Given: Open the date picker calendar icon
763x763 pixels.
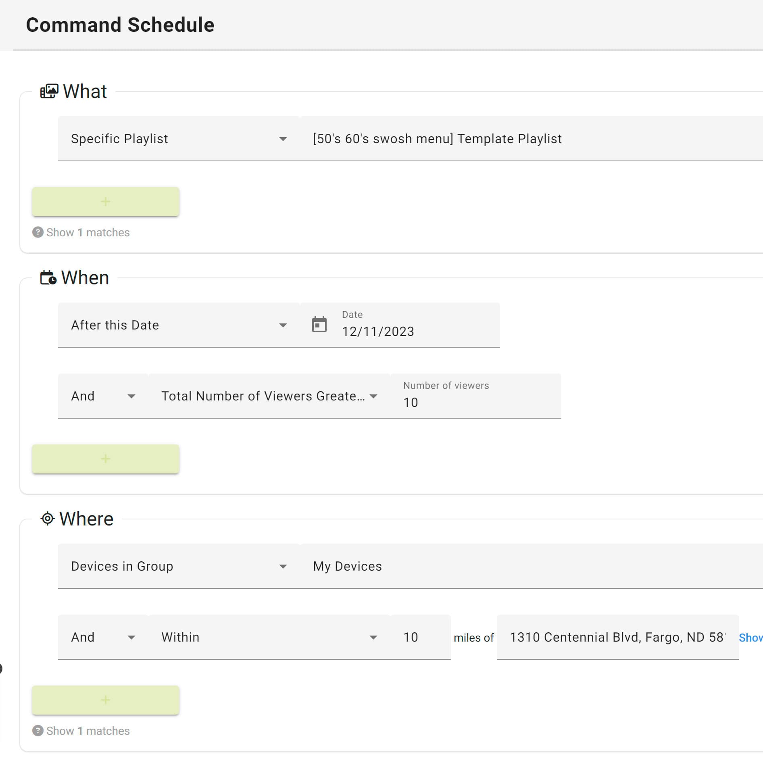Looking at the screenshot, I should pyautogui.click(x=319, y=325).
